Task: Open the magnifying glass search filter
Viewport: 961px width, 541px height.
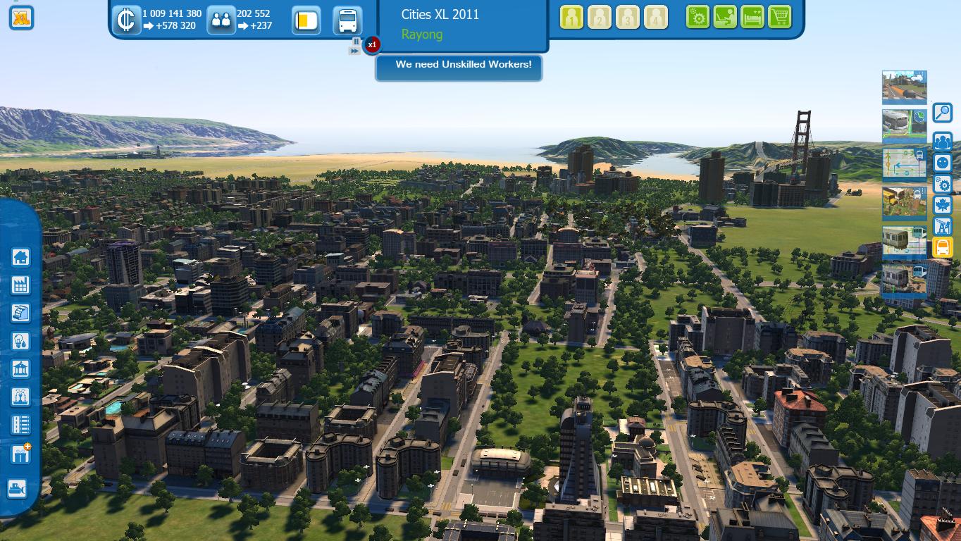Action: coord(942,113)
